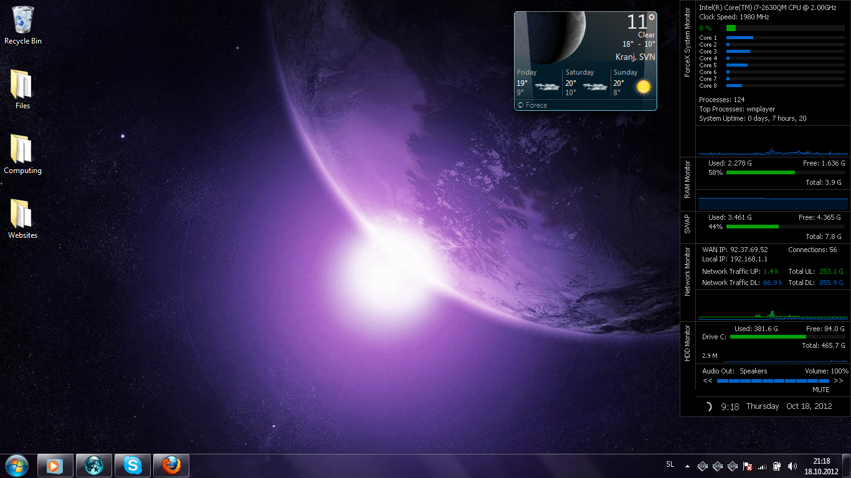Open the wireless network signal tray icon
This screenshot has width=851, height=478.
763,466
